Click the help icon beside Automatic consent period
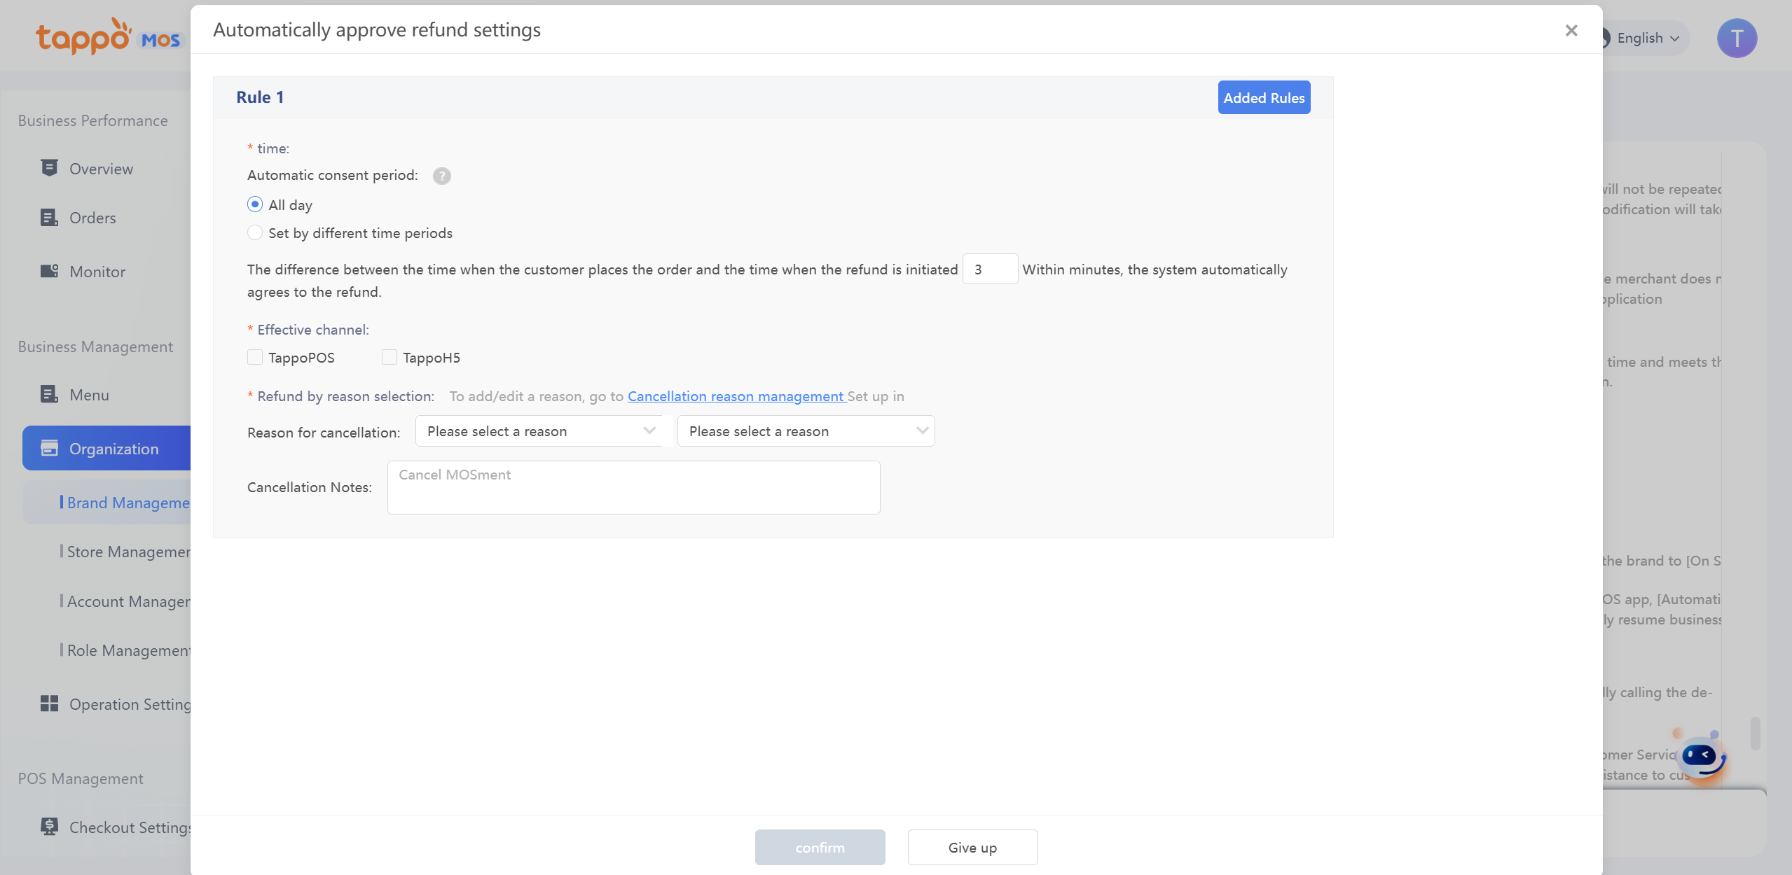 441,176
